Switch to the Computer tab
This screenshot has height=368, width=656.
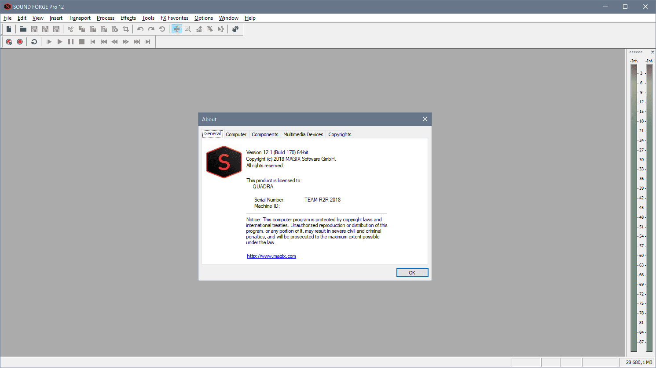[236, 134]
